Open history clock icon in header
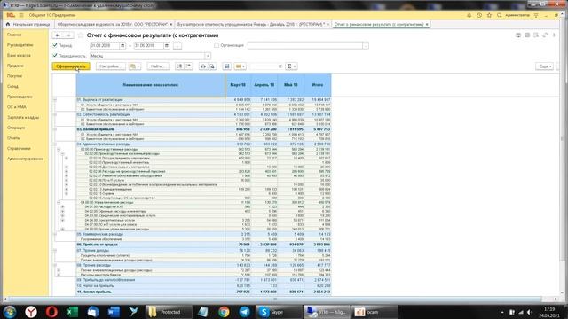 [479, 15]
